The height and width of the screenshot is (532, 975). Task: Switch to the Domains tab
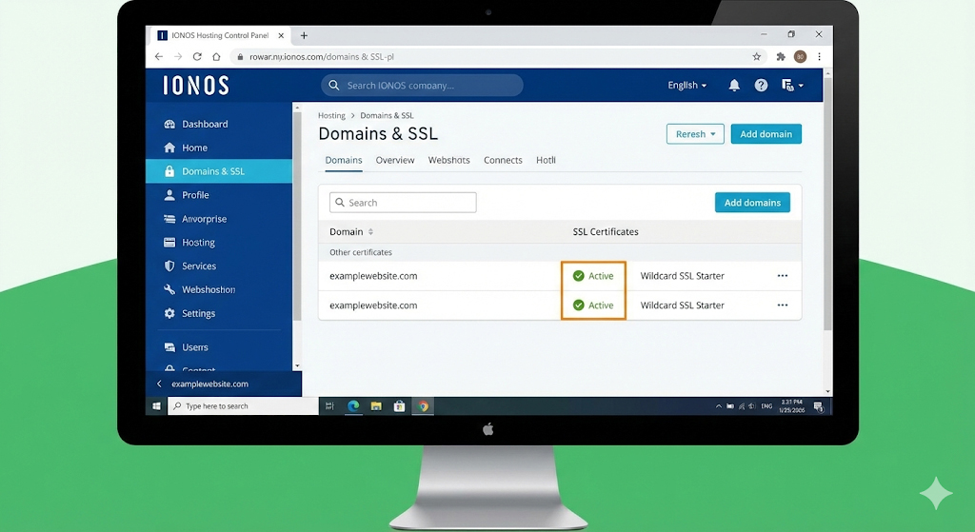[x=343, y=160]
